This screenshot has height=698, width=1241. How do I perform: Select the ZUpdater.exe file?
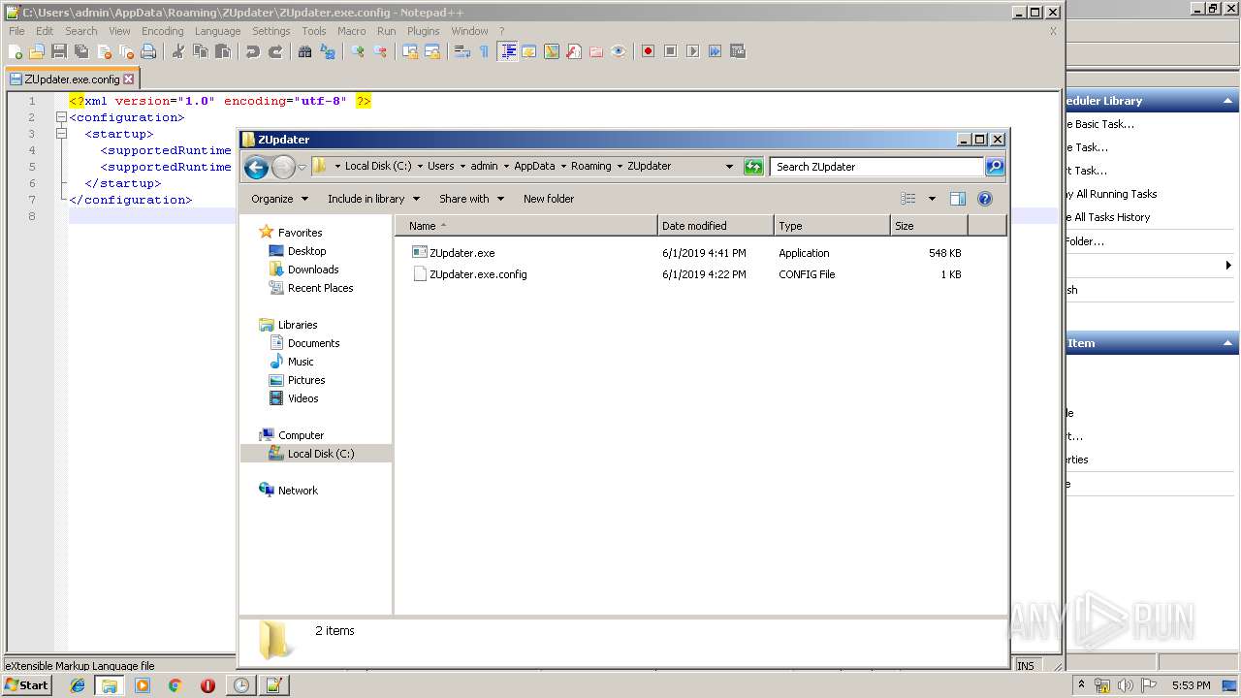(x=461, y=253)
